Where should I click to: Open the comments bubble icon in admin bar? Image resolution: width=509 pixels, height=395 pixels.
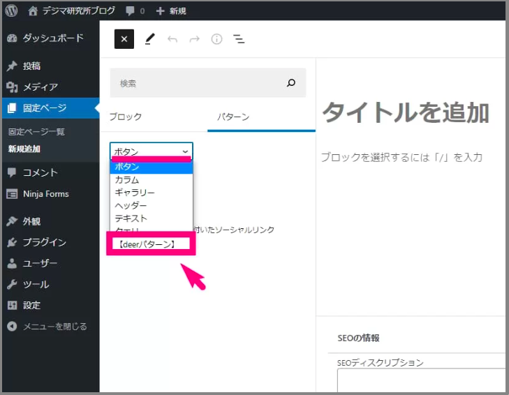pos(130,11)
